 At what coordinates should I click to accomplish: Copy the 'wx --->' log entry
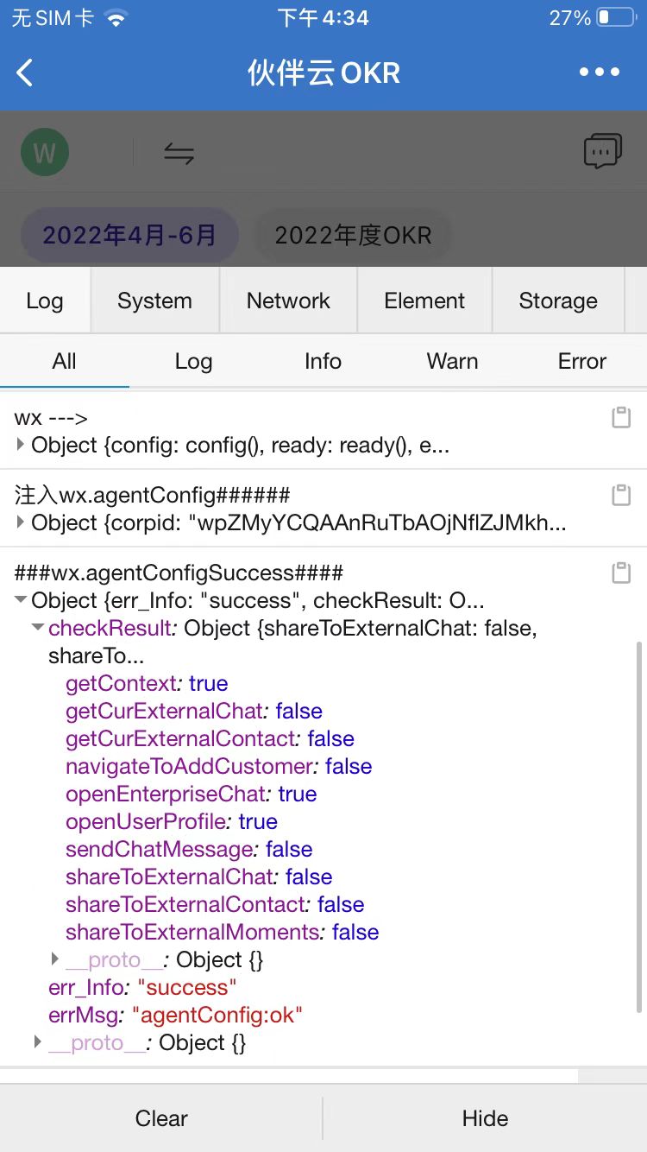tap(620, 418)
